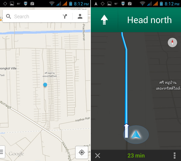The width and height of the screenshot is (181, 161).
Task: Click the Search text field
Action: tap(37, 16)
